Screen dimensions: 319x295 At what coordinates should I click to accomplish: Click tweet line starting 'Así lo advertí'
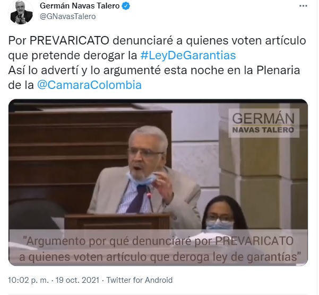(x=154, y=70)
